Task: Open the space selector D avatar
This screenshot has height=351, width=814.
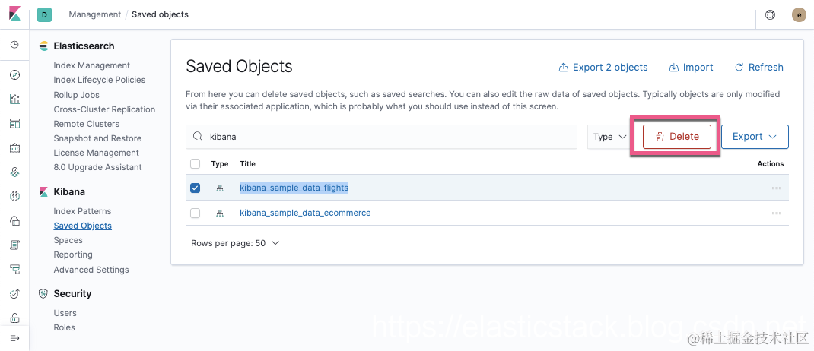Action: pyautogui.click(x=44, y=15)
